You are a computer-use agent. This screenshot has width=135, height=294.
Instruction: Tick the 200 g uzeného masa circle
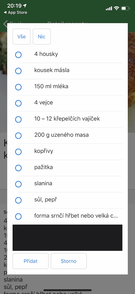[18, 136]
